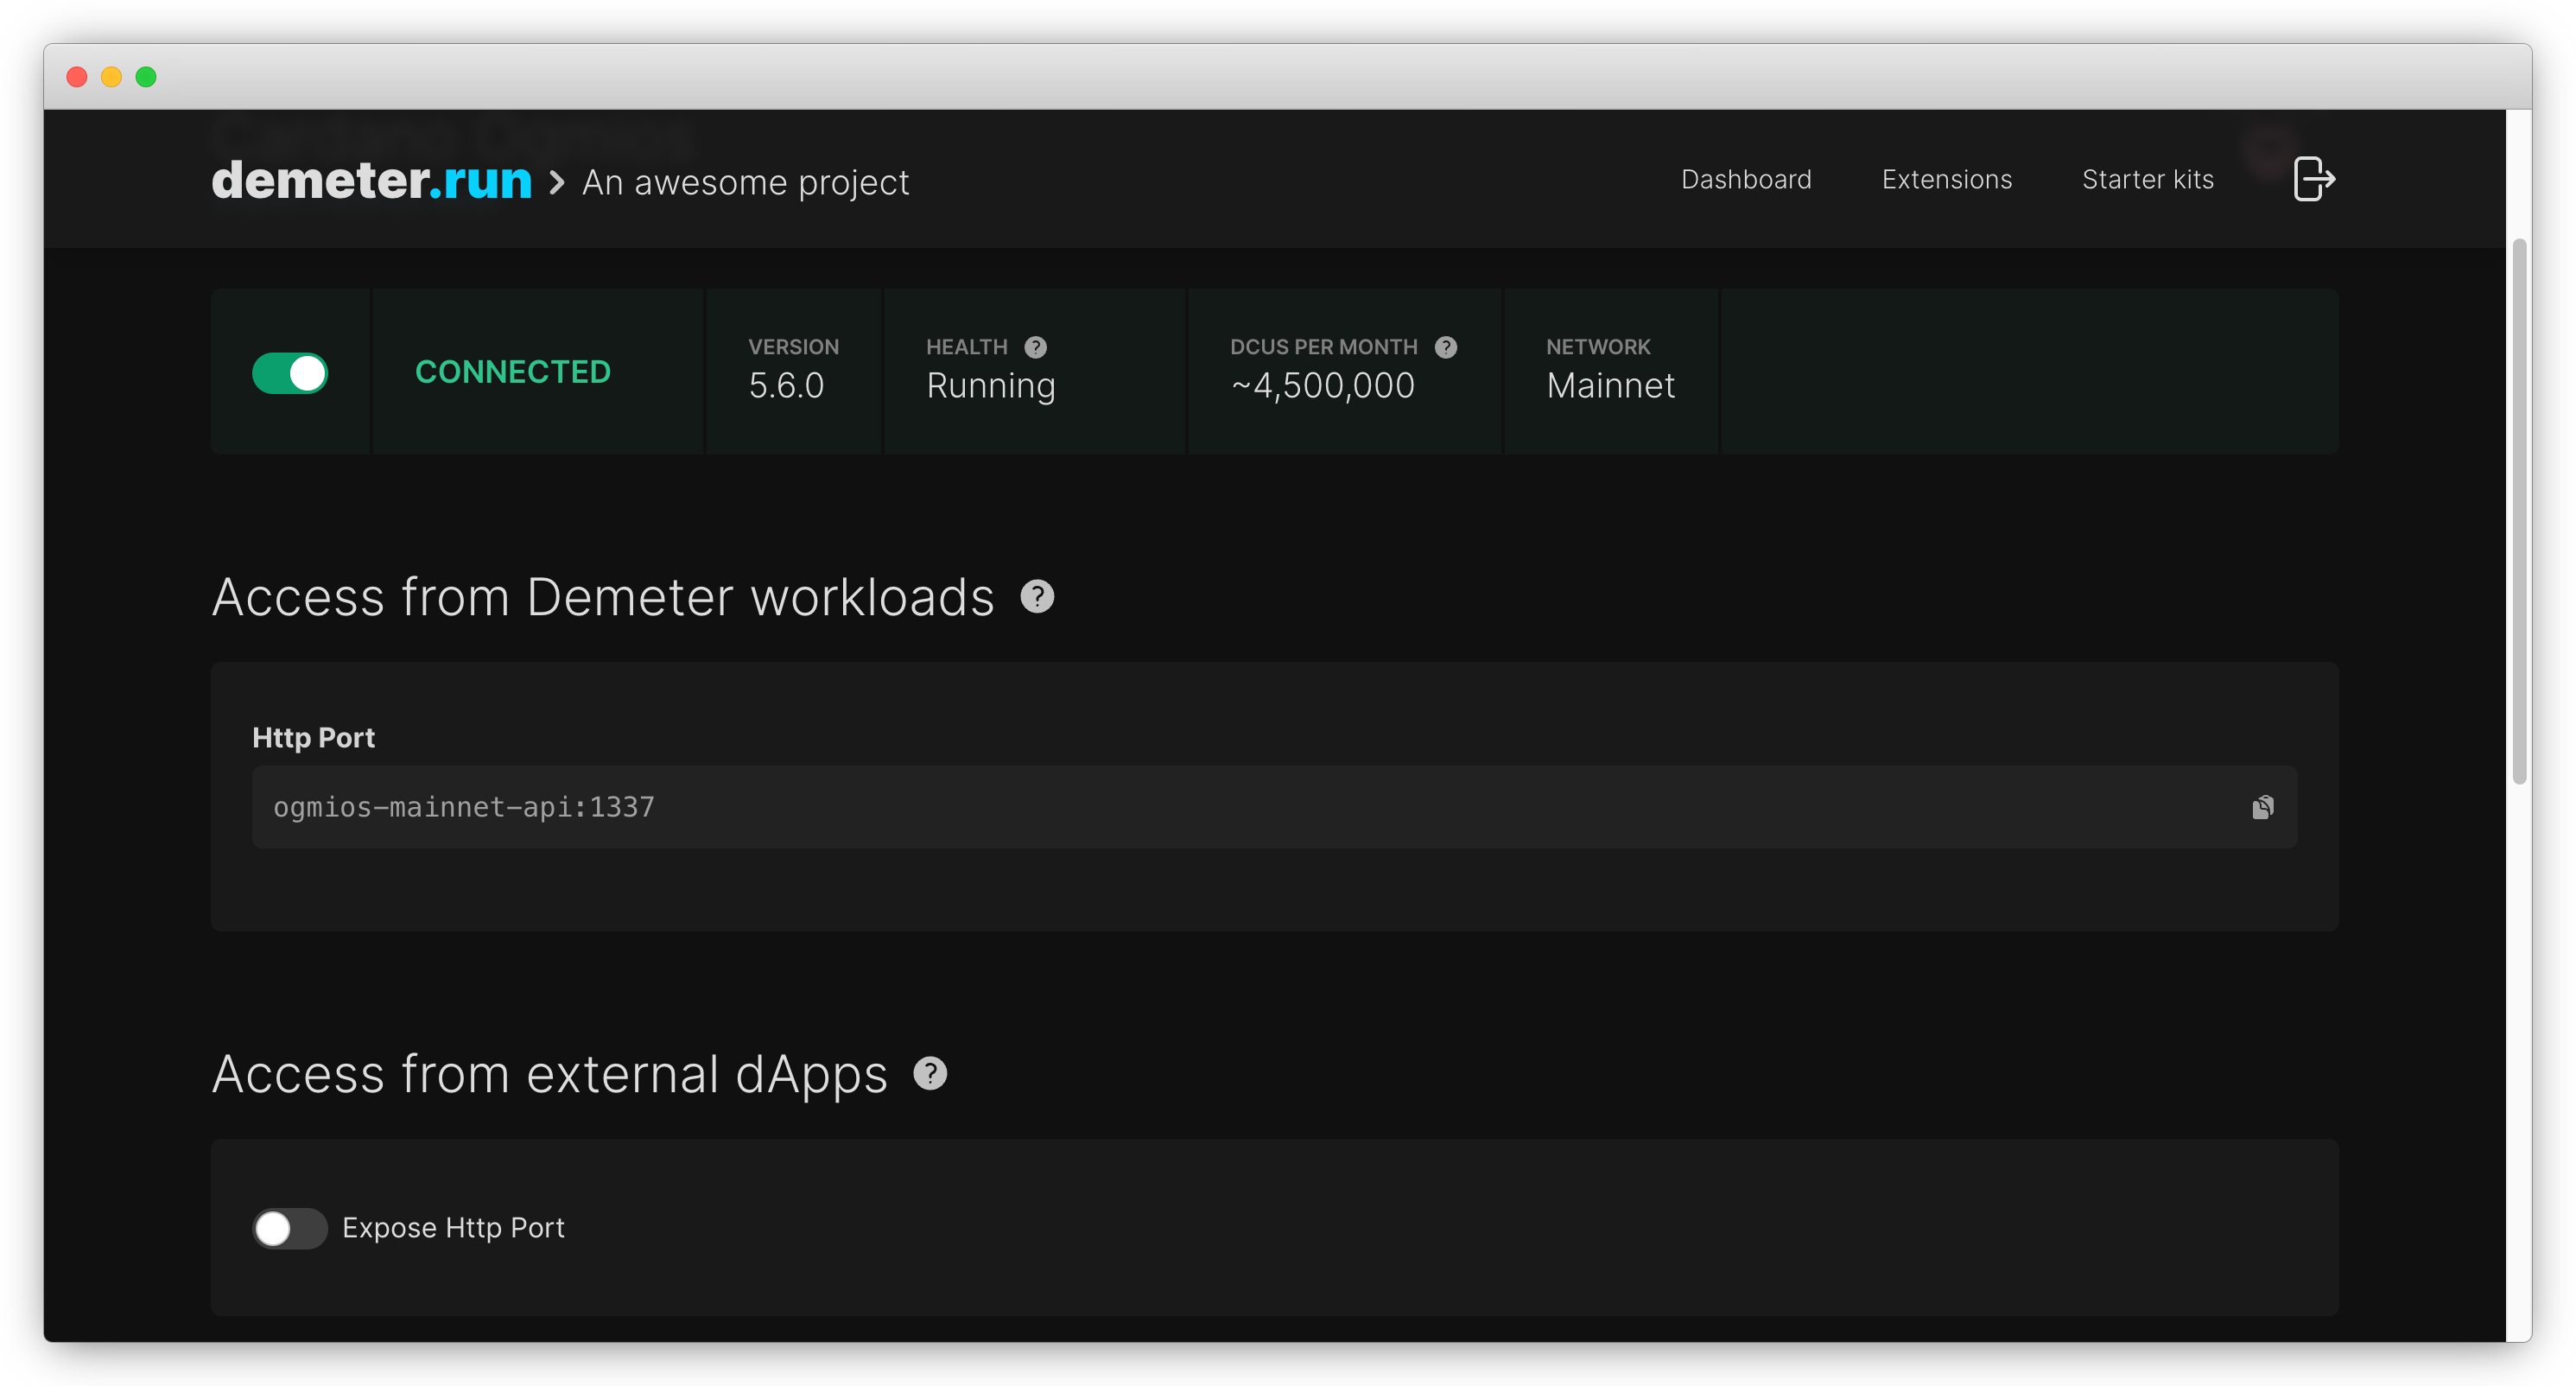Click the macOS yellow minimize button
Image resolution: width=2576 pixels, height=1386 pixels.
[x=111, y=77]
